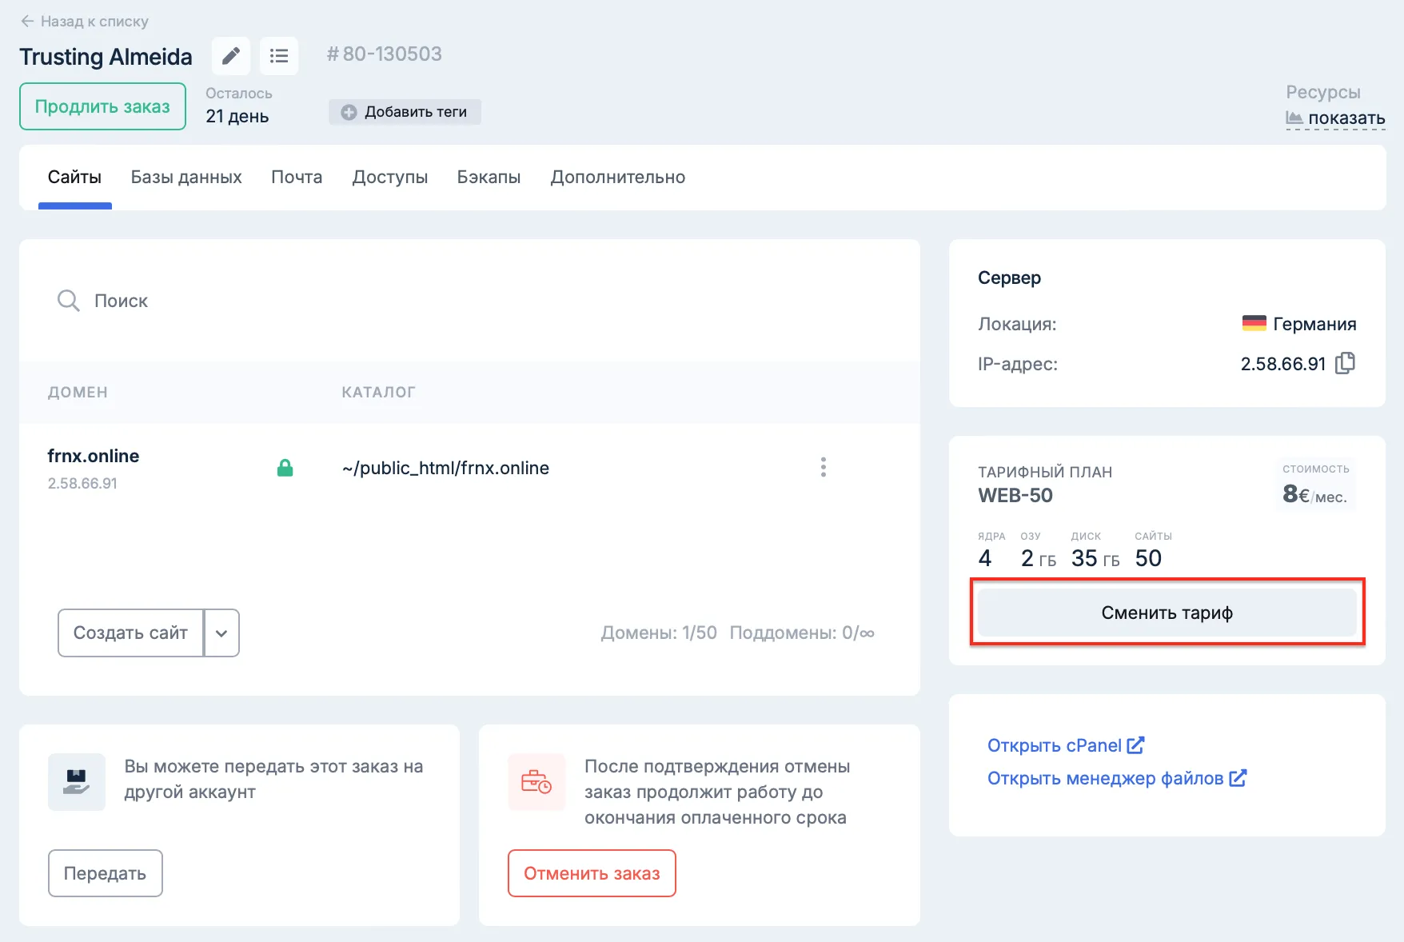Click the Передать button
This screenshot has height=942, width=1404.
coord(106,873)
